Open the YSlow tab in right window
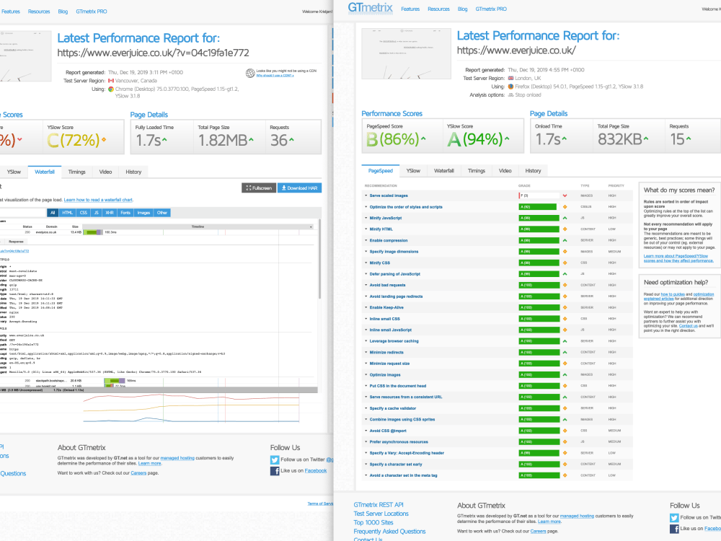 413,171
